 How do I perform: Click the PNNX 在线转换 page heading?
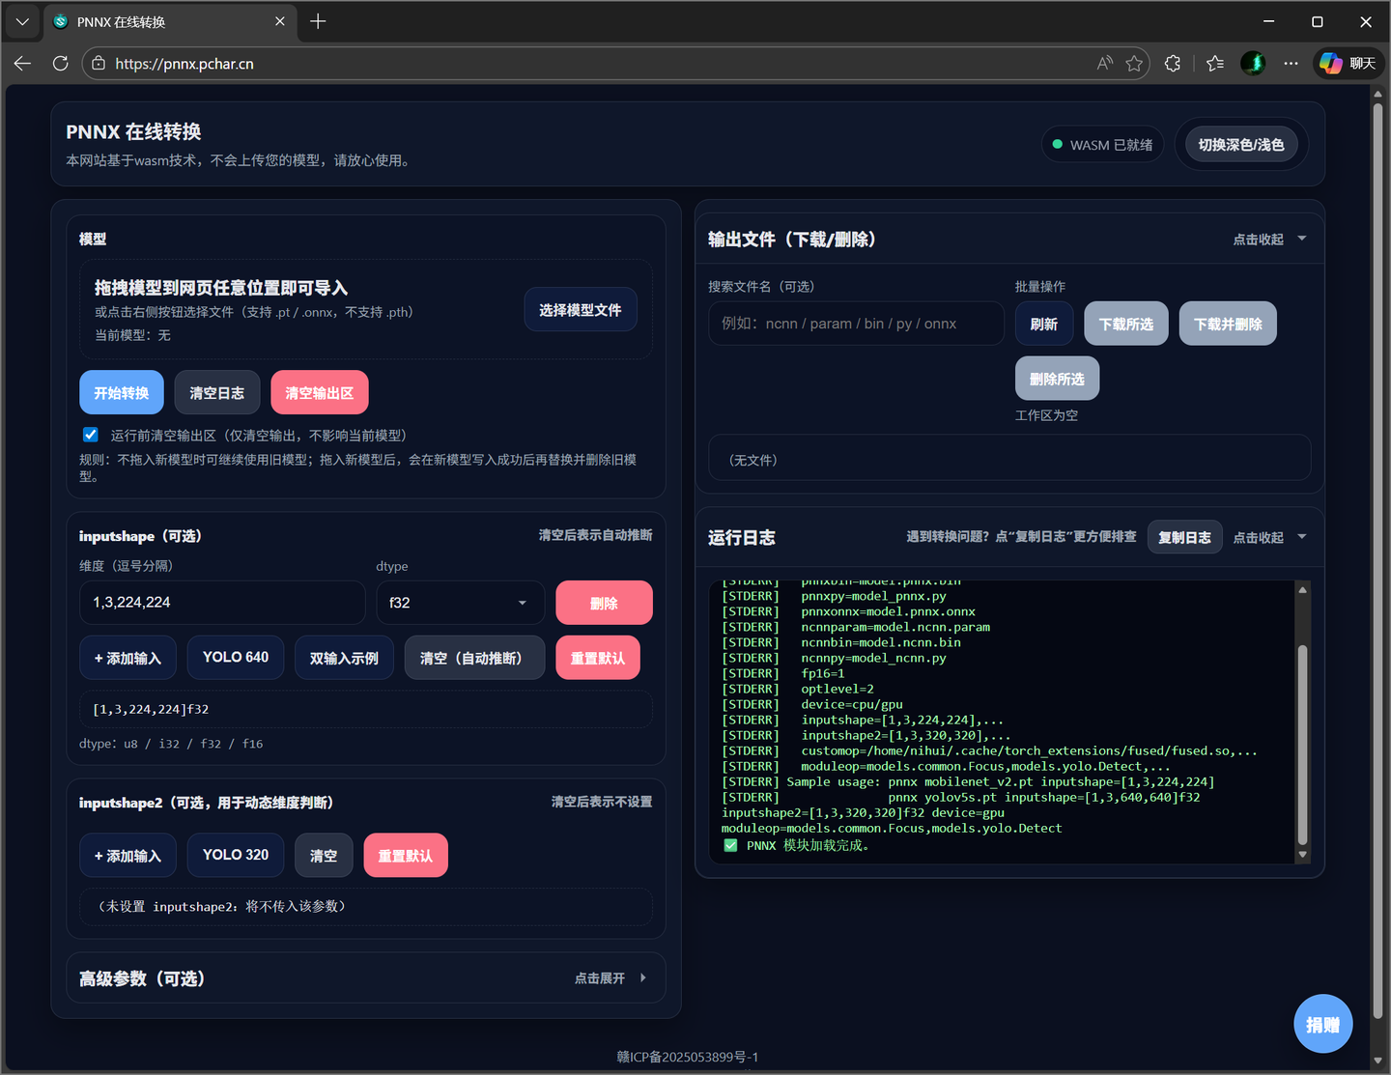(133, 132)
